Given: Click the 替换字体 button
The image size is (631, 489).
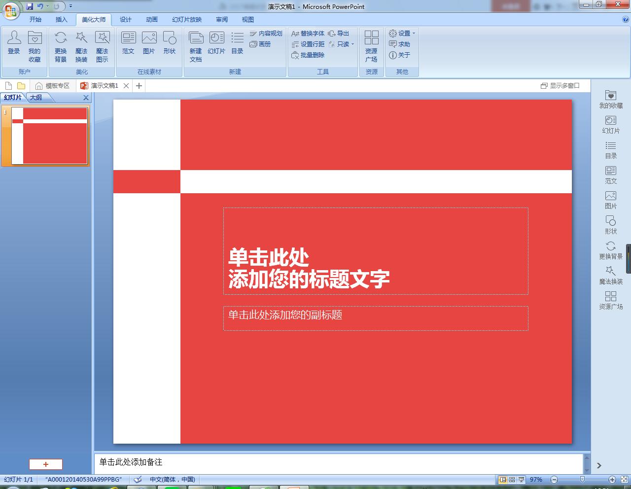Looking at the screenshot, I should pyautogui.click(x=308, y=34).
